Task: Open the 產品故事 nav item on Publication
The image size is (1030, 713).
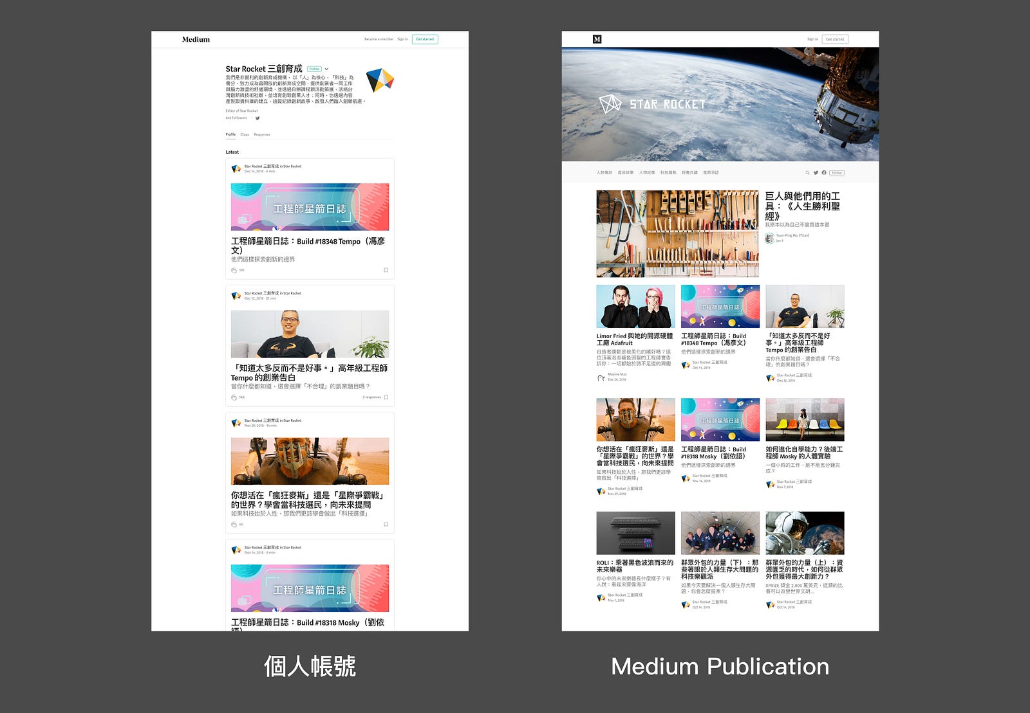Action: (x=626, y=173)
